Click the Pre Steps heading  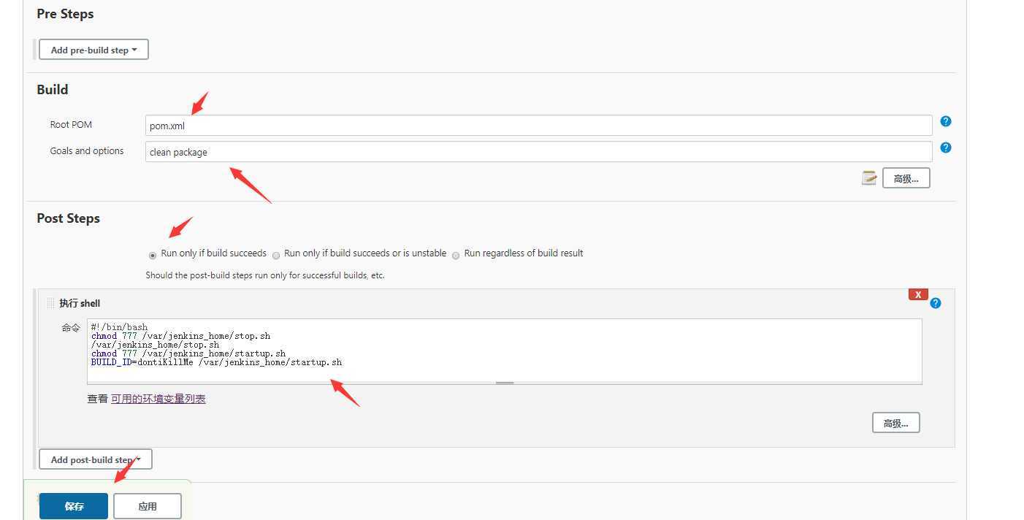pyautogui.click(x=65, y=14)
